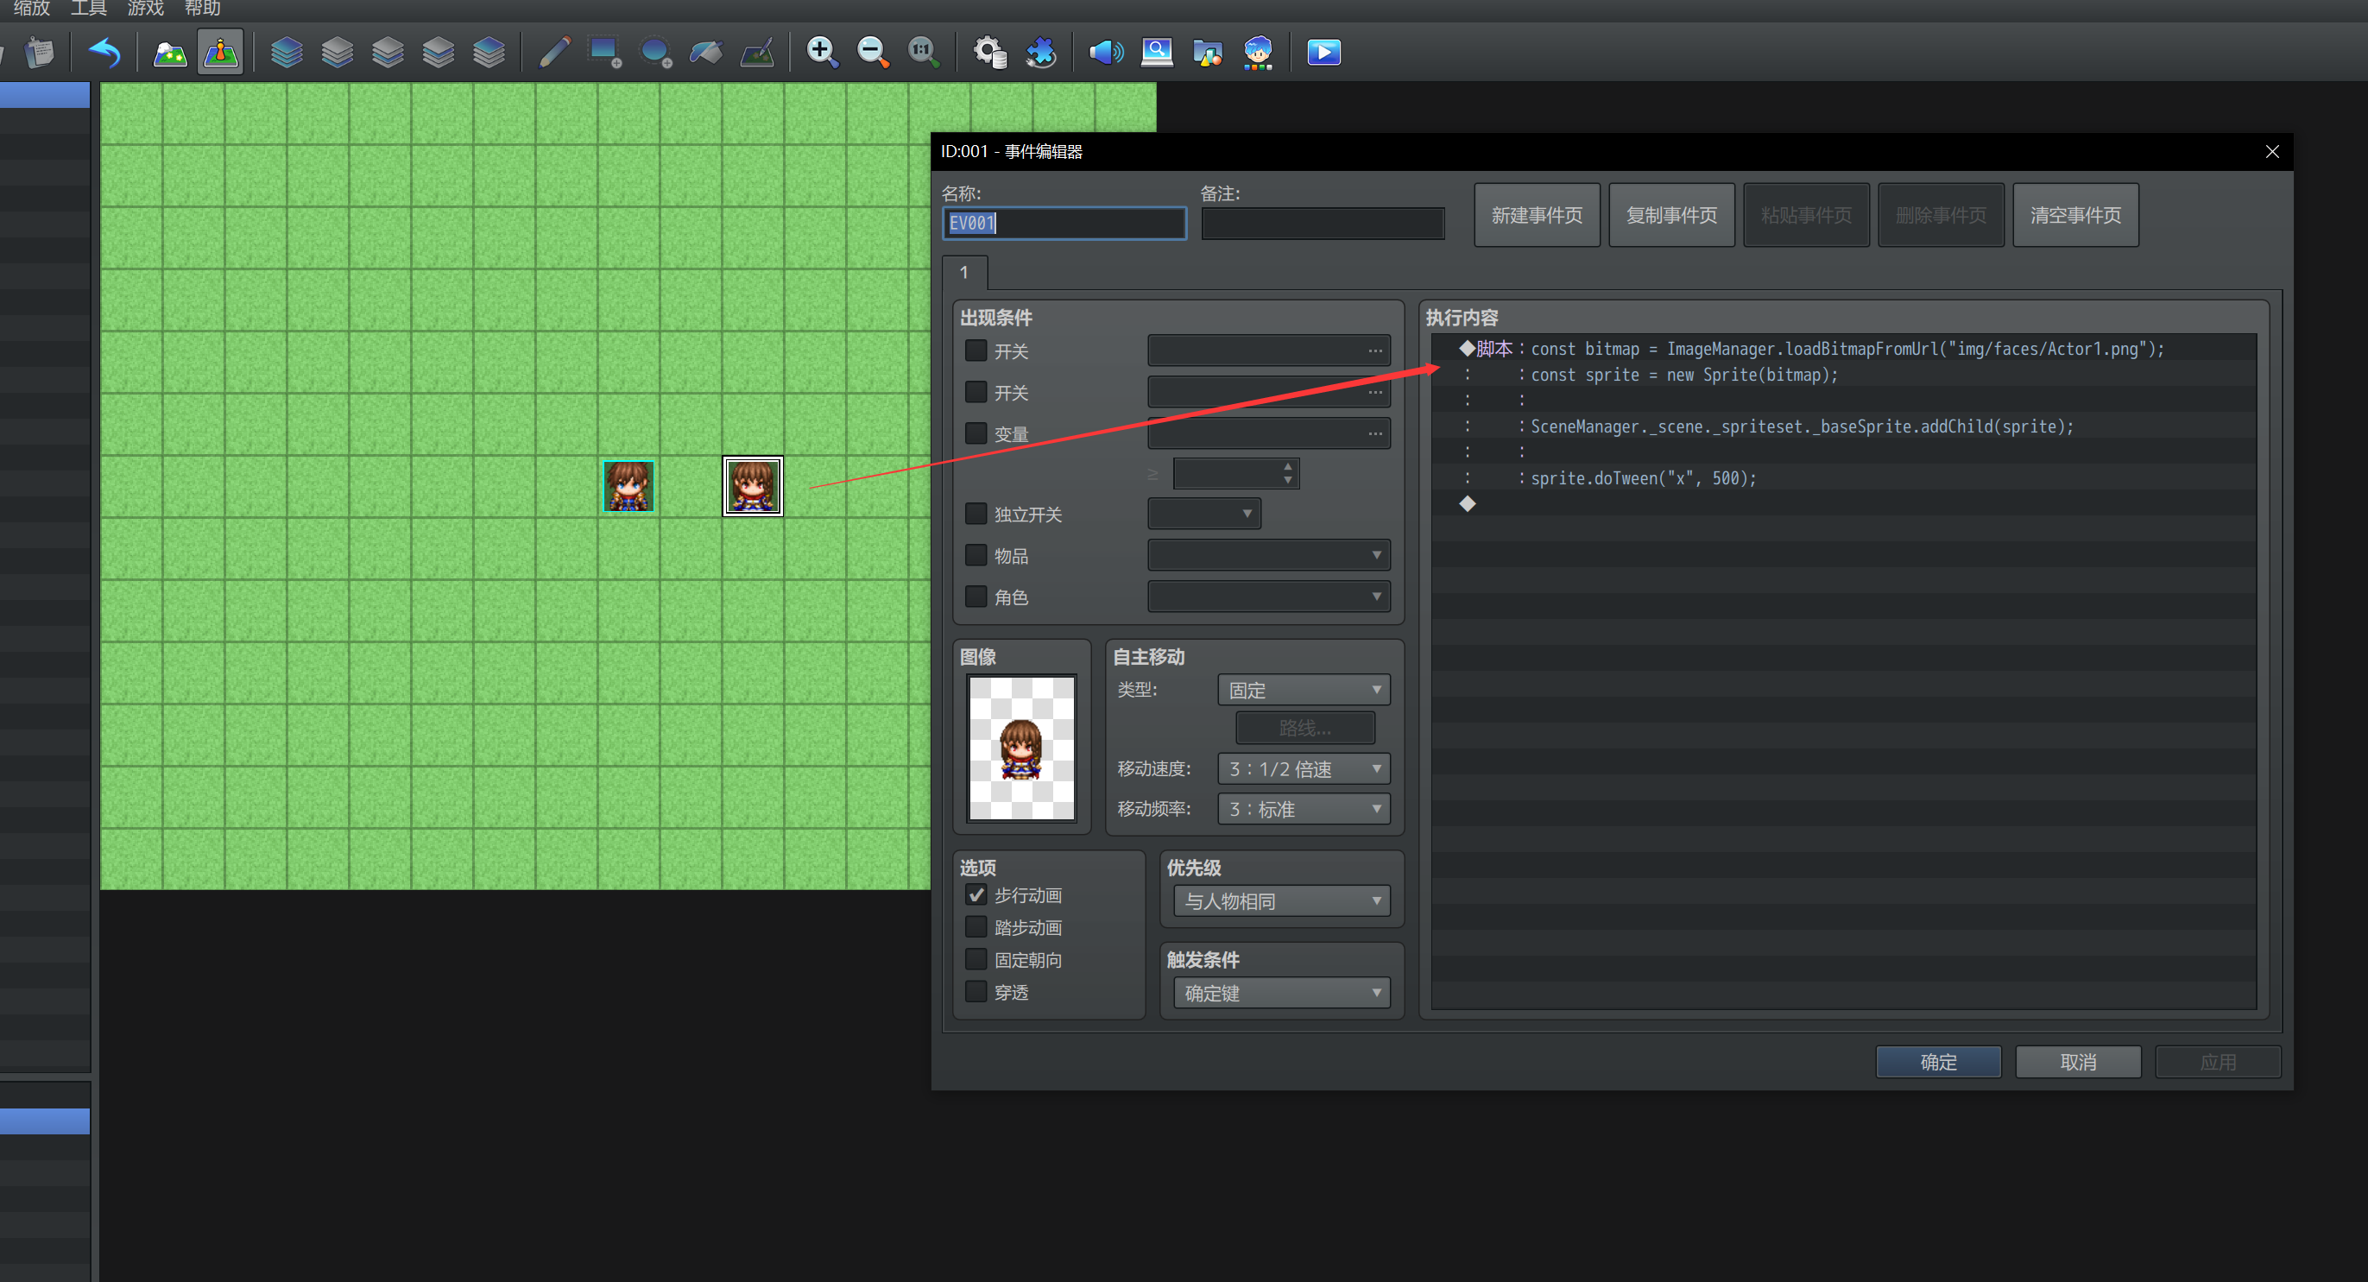Image resolution: width=2368 pixels, height=1282 pixels.
Task: Open the 游戏 menu
Action: tap(145, 9)
